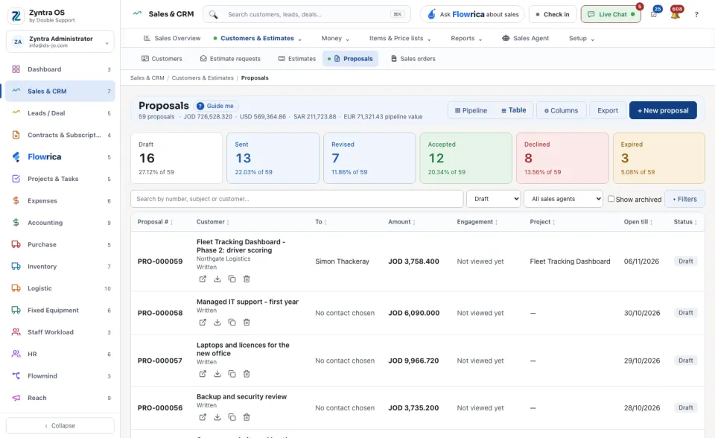Search proposals by number, subject or customer
This screenshot has height=438, width=715.
[x=297, y=199]
